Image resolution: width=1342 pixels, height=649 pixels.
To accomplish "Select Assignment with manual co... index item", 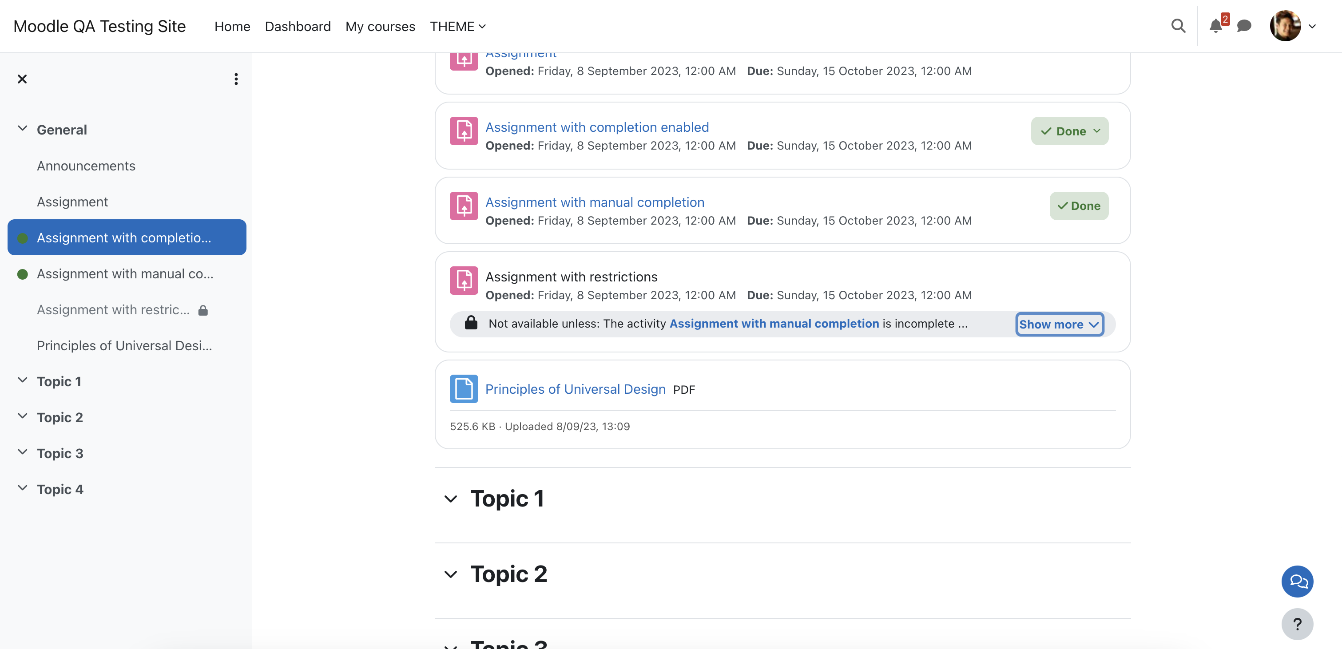I will [x=125, y=273].
